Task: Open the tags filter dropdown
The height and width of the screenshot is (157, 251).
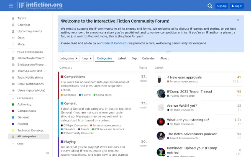Action: pos(87,58)
